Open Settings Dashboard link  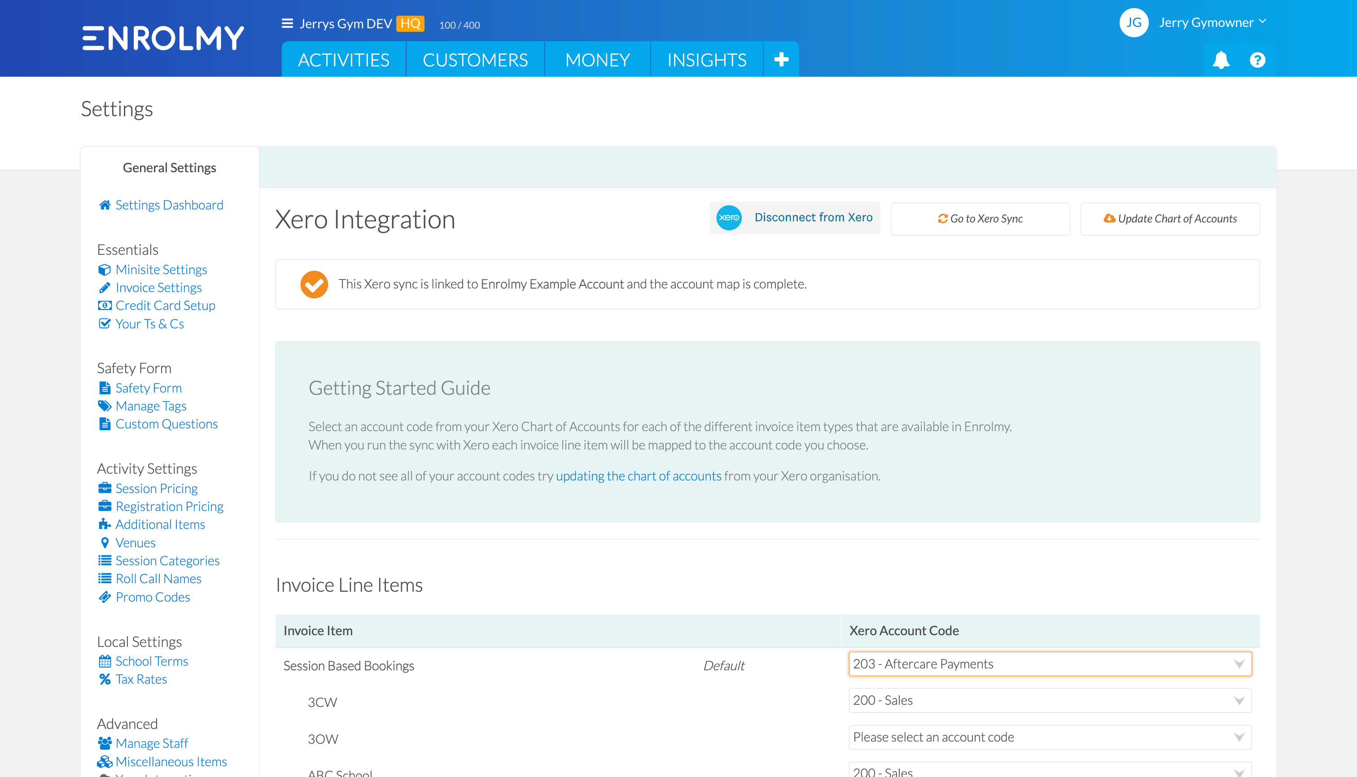pyautogui.click(x=169, y=205)
